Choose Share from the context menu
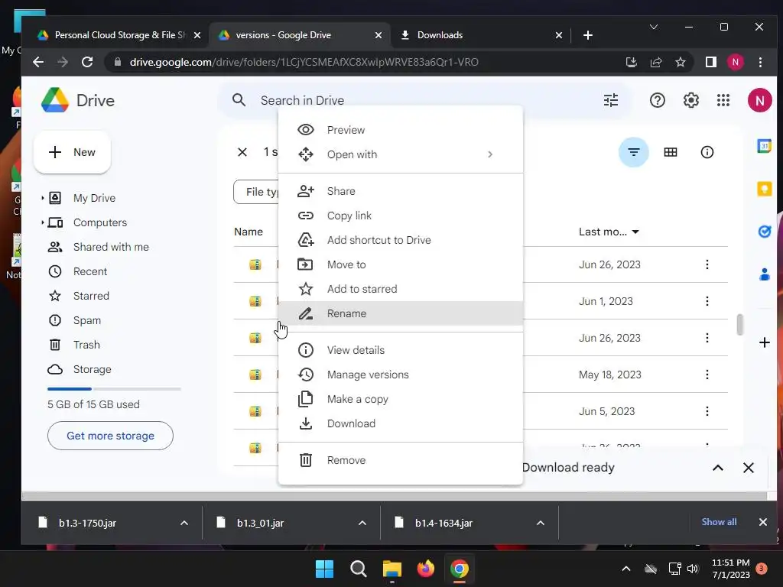Screen dimensions: 783x587 coord(400,191)
